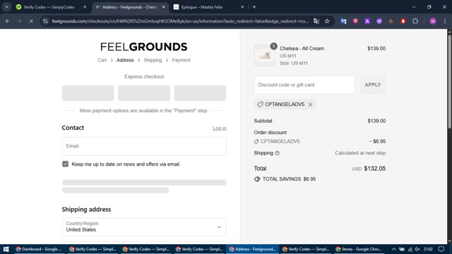Open the brown cookie extension icon
452x254 pixels.
[x=391, y=21]
